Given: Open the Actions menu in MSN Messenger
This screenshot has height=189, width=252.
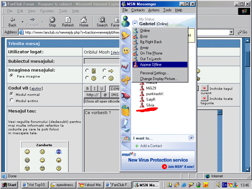Looking at the screenshot, I should (x=154, y=10).
